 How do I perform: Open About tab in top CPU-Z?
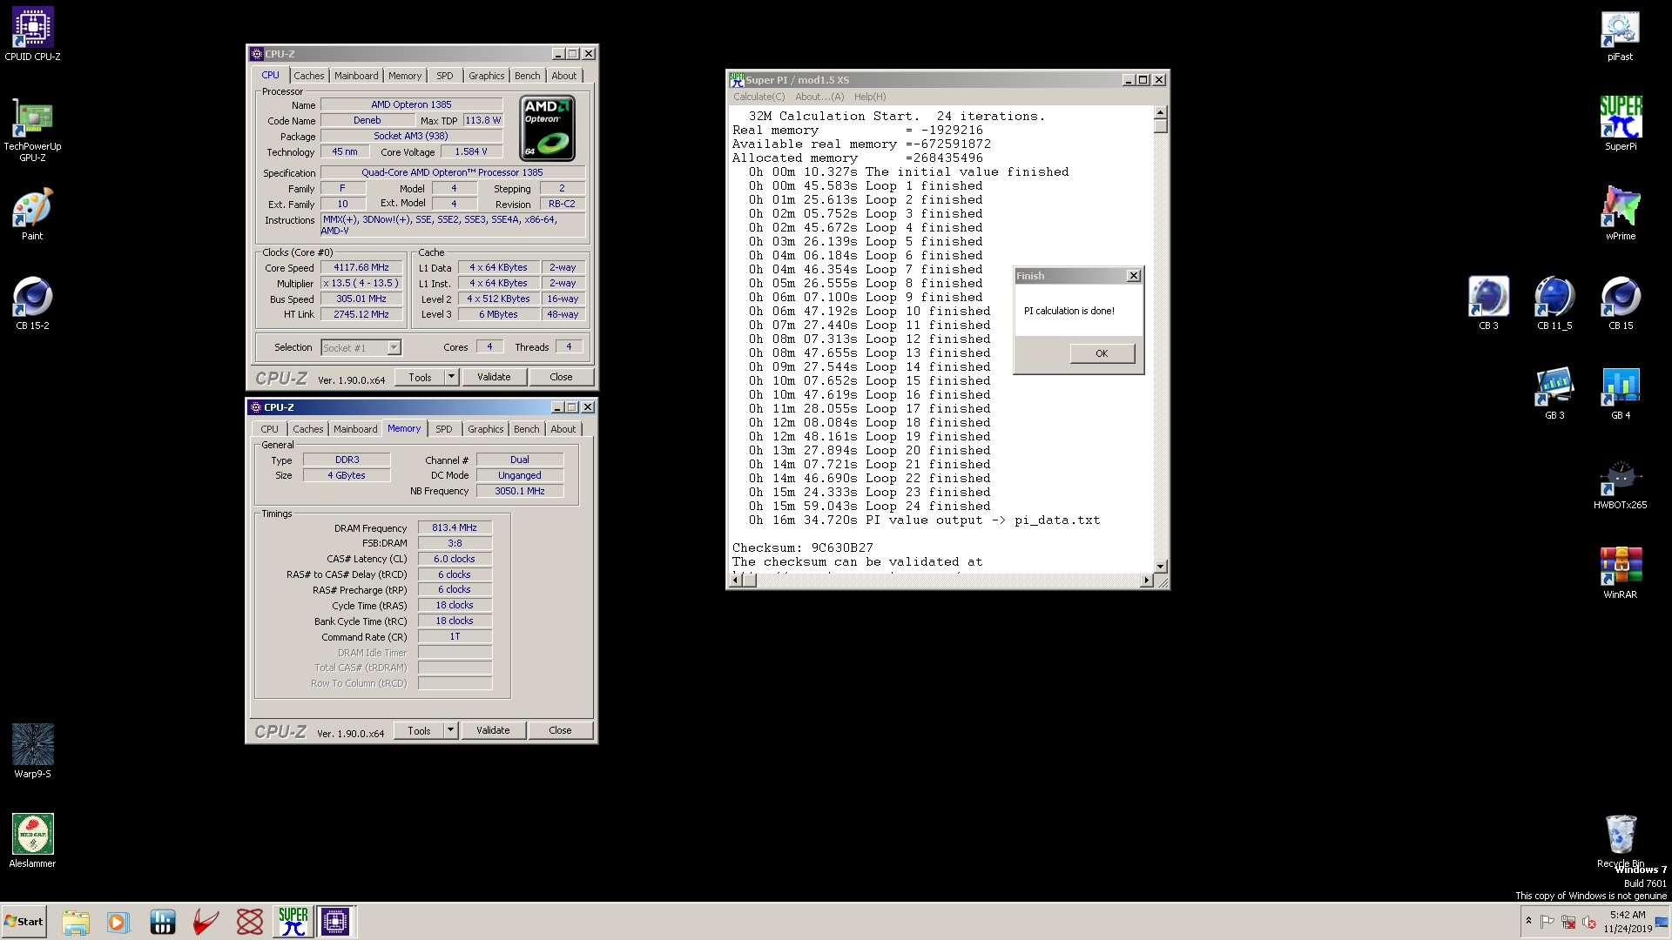point(564,76)
